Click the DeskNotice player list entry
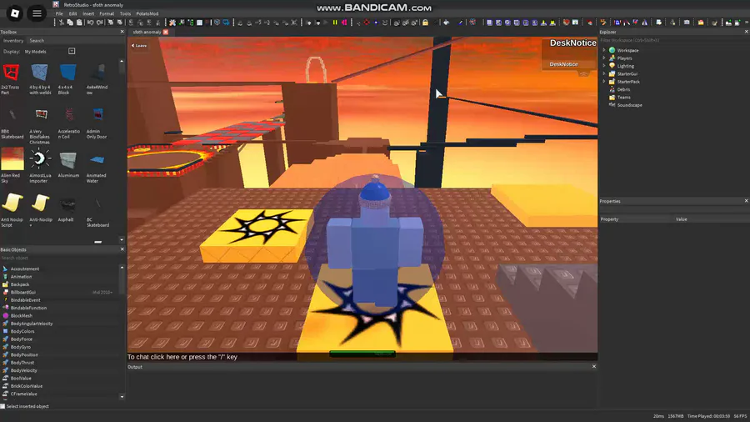This screenshot has width=750, height=422. [x=563, y=64]
